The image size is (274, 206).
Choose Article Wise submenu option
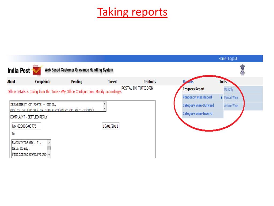click(243, 106)
